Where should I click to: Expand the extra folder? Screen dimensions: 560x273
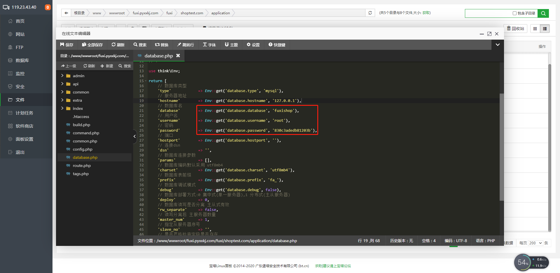pos(62,100)
